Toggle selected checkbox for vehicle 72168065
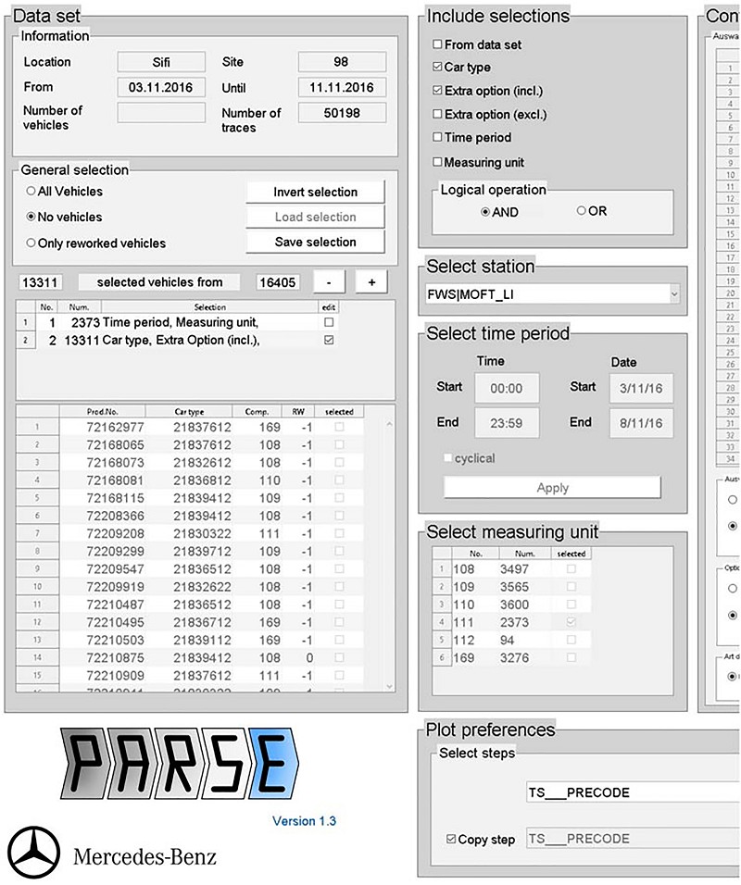The image size is (741, 885). pos(339,444)
